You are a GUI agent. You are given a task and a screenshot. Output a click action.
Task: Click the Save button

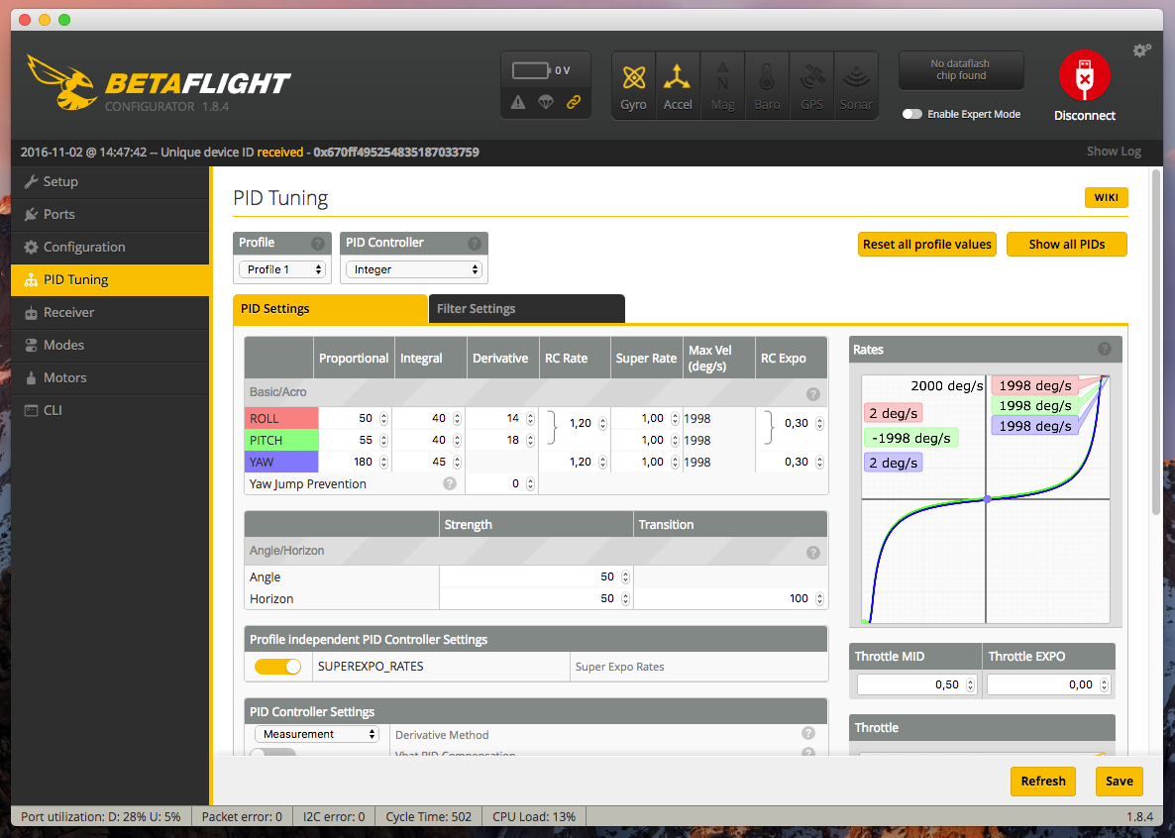(x=1119, y=781)
